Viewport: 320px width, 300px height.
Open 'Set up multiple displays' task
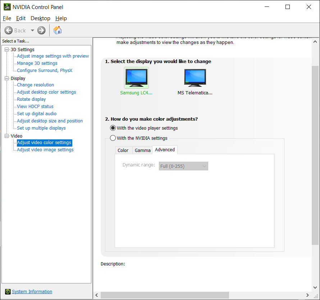[x=41, y=128]
